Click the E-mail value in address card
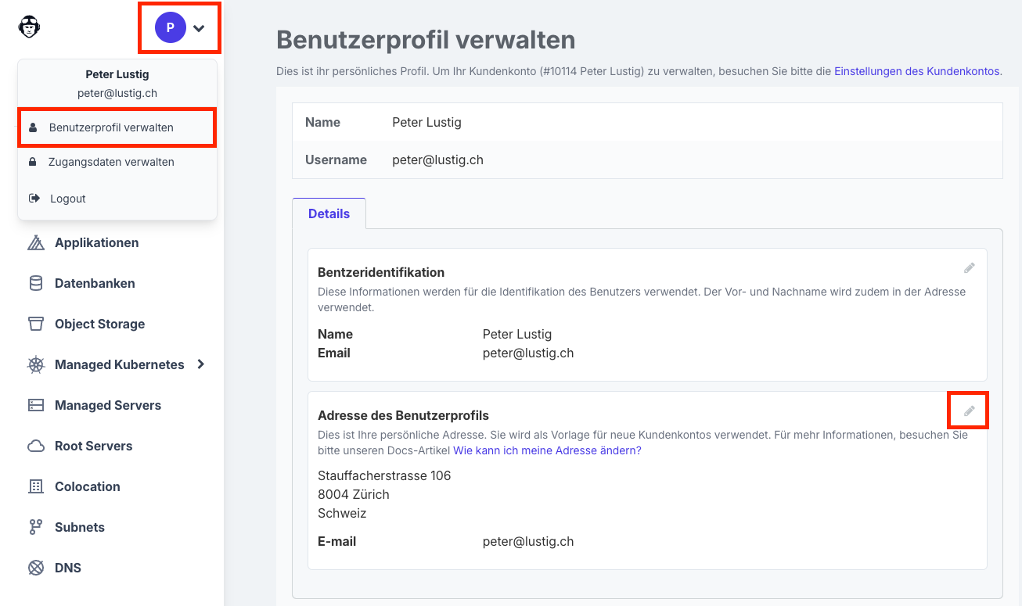This screenshot has height=606, width=1022. [528, 542]
